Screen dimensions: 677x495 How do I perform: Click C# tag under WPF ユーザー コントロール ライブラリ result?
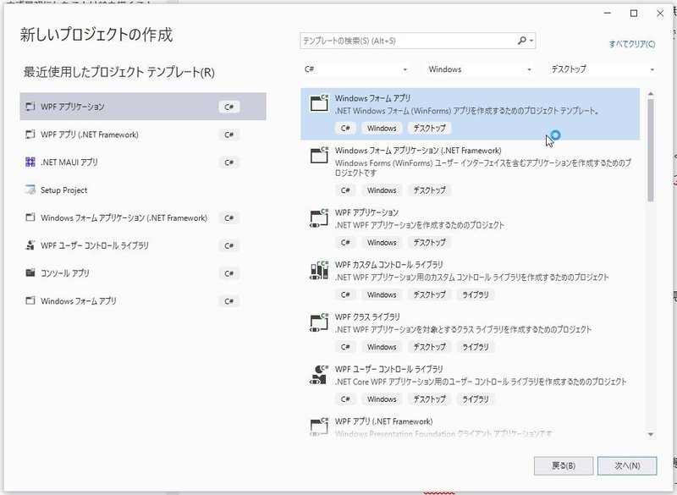tap(345, 399)
